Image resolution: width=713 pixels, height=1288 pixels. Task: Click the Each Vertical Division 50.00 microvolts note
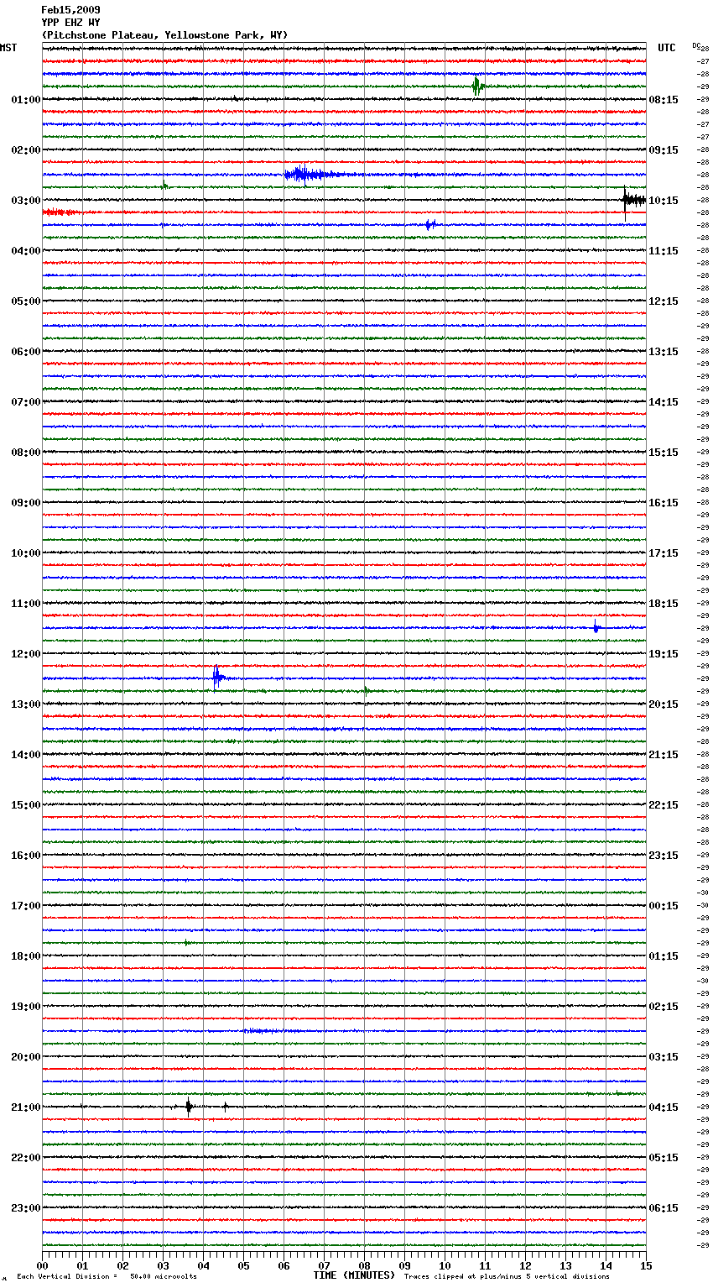tap(107, 1276)
